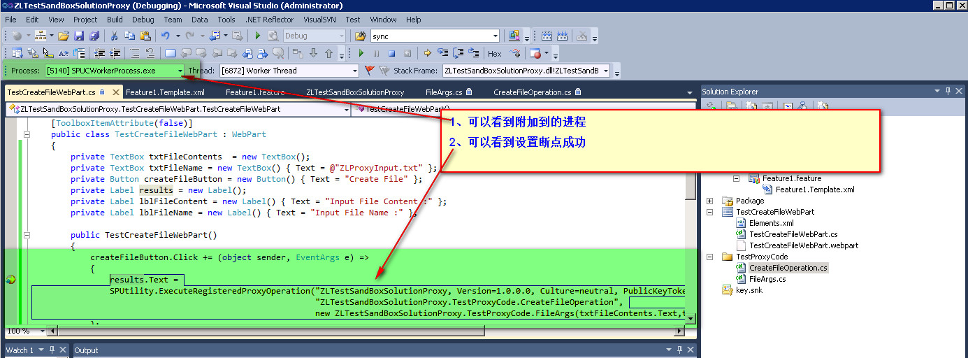Switch to the Feature1.Template.xml tab

(165, 92)
